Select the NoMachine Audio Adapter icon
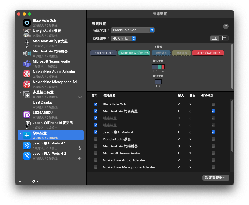This screenshot has width=249, height=205. (x=27, y=74)
